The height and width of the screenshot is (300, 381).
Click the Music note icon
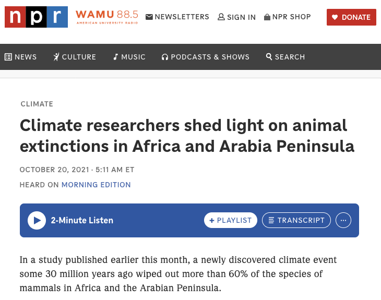(x=116, y=57)
